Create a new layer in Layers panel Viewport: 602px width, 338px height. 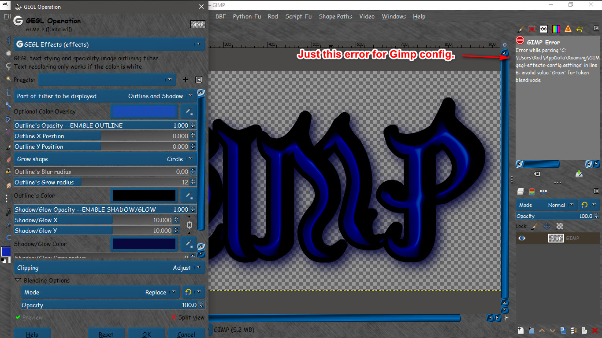(x=520, y=331)
